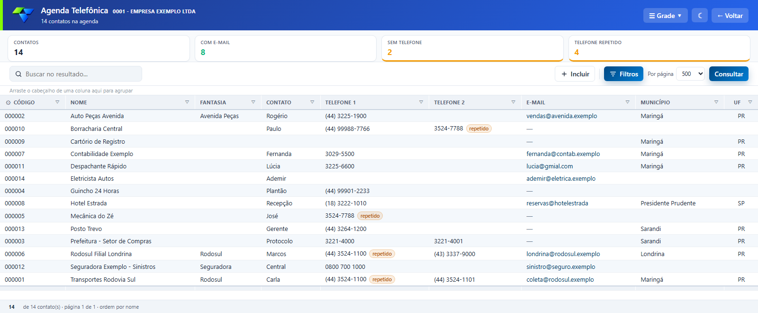Go back with the Voltar button
The width and height of the screenshot is (758, 313).
730,16
